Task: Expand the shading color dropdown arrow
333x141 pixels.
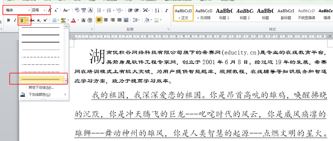Action: [151, 20]
